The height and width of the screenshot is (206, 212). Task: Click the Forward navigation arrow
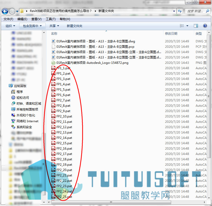[x=12, y=11]
